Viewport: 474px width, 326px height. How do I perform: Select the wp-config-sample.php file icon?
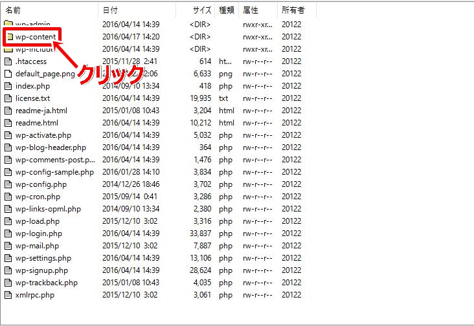point(8,172)
